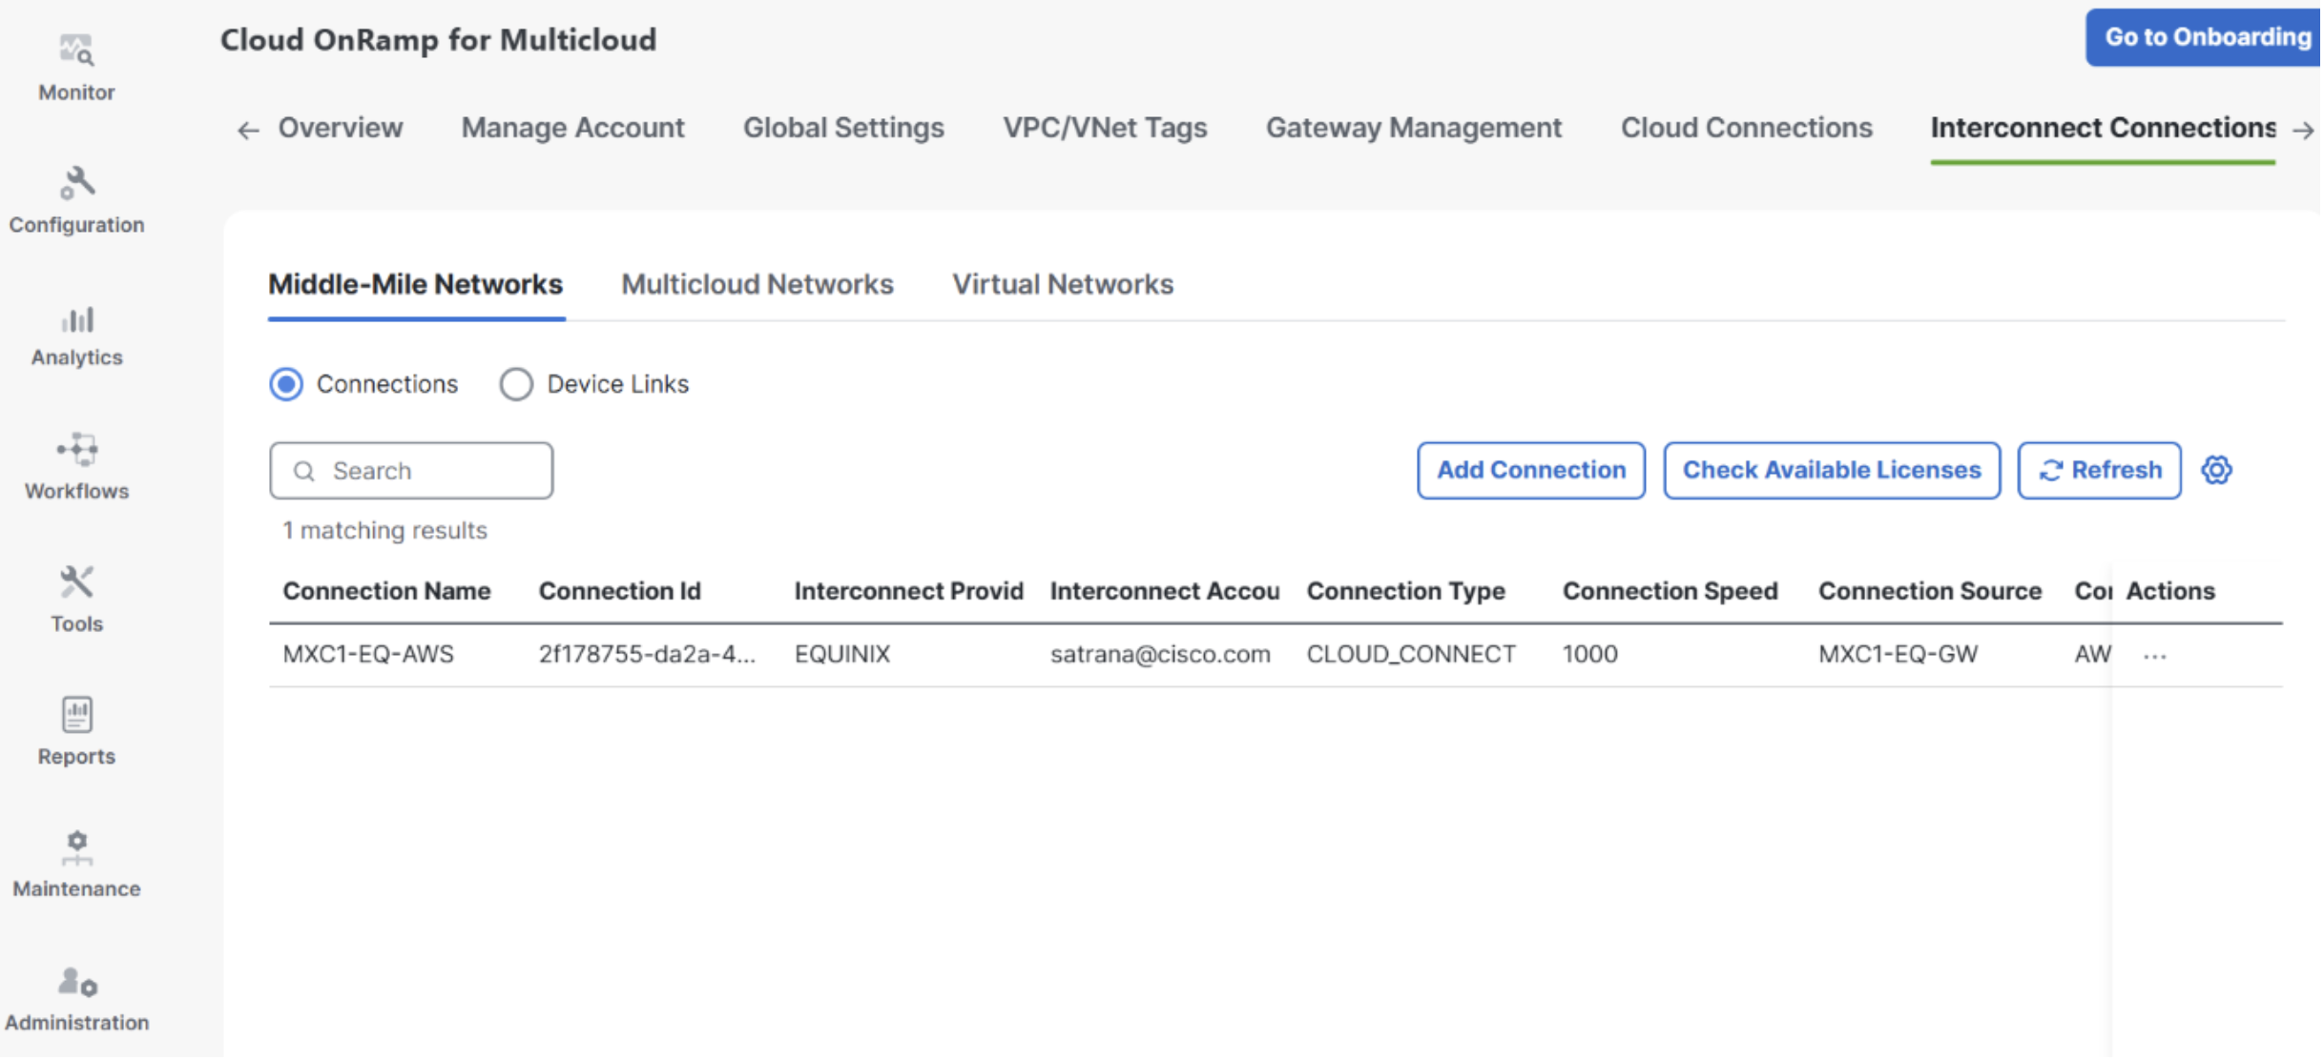2324x1060 pixels.
Task: Click the search magnifier icon
Action: click(x=303, y=472)
